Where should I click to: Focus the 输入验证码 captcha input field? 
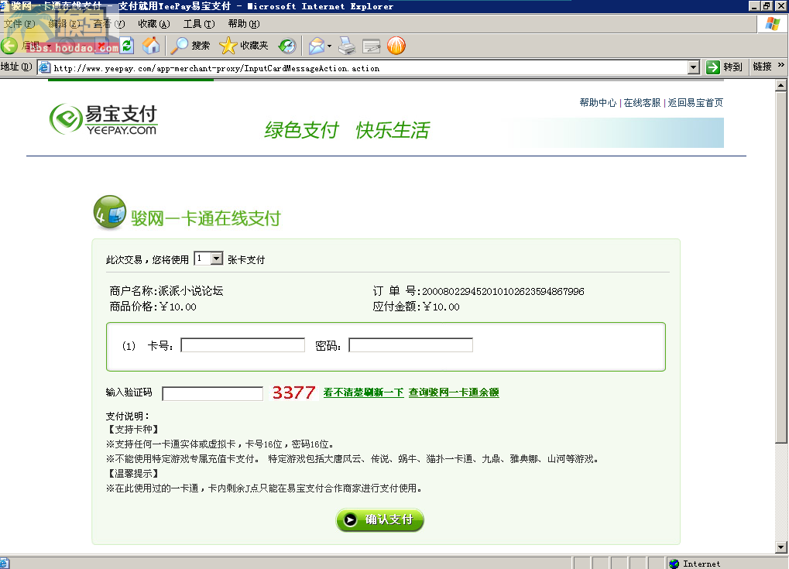212,393
